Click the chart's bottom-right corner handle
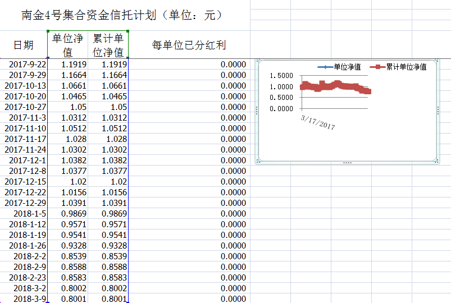 click(437, 162)
